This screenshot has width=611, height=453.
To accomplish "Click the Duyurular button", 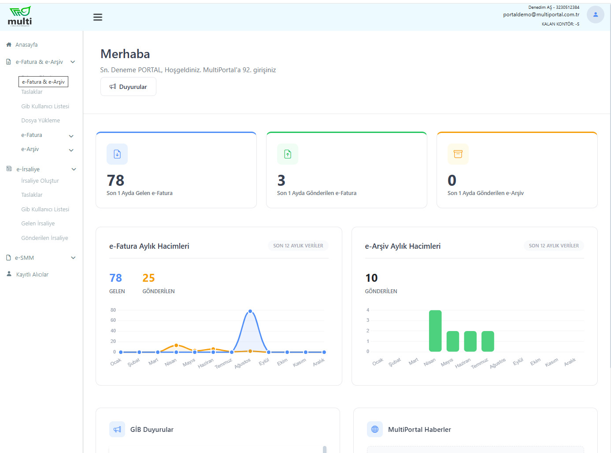I will click(128, 87).
